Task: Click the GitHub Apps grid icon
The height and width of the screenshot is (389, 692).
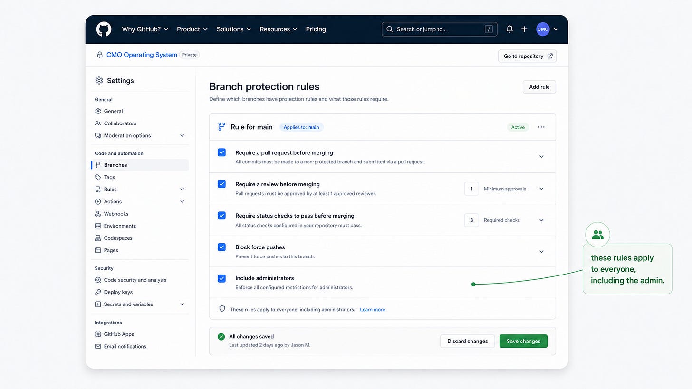Action: 98,334
